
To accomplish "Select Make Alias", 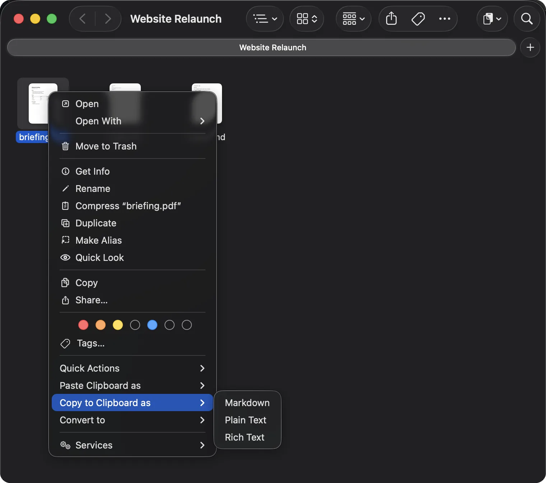I will point(132,240).
